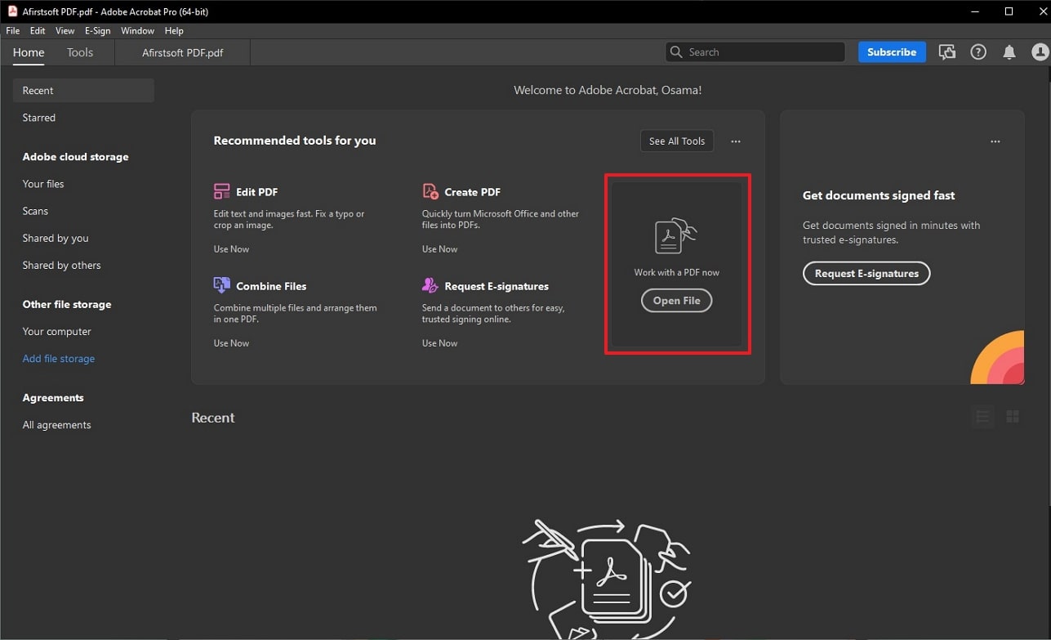Open the Edit menu

(x=38, y=30)
